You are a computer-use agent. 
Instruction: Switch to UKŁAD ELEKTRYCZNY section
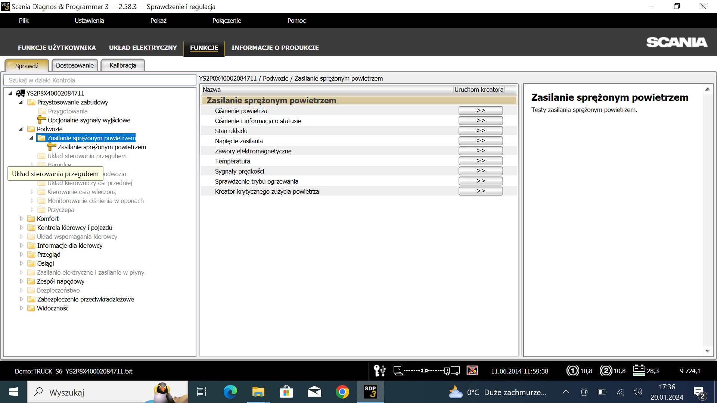coord(143,48)
